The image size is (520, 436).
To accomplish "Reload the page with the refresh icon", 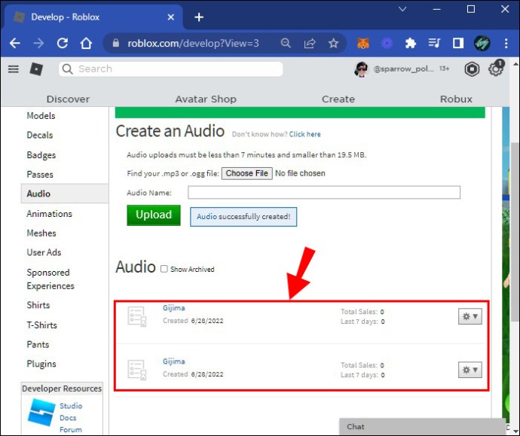I will click(x=63, y=43).
